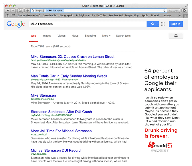The width and height of the screenshot is (192, 166).
Task: Click 'Drunk driving is forever.' text
Action: [161, 133]
